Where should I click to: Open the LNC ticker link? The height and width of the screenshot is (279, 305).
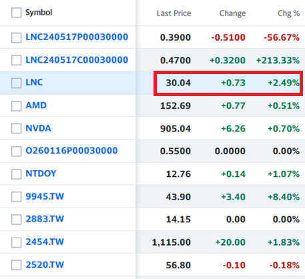point(34,83)
